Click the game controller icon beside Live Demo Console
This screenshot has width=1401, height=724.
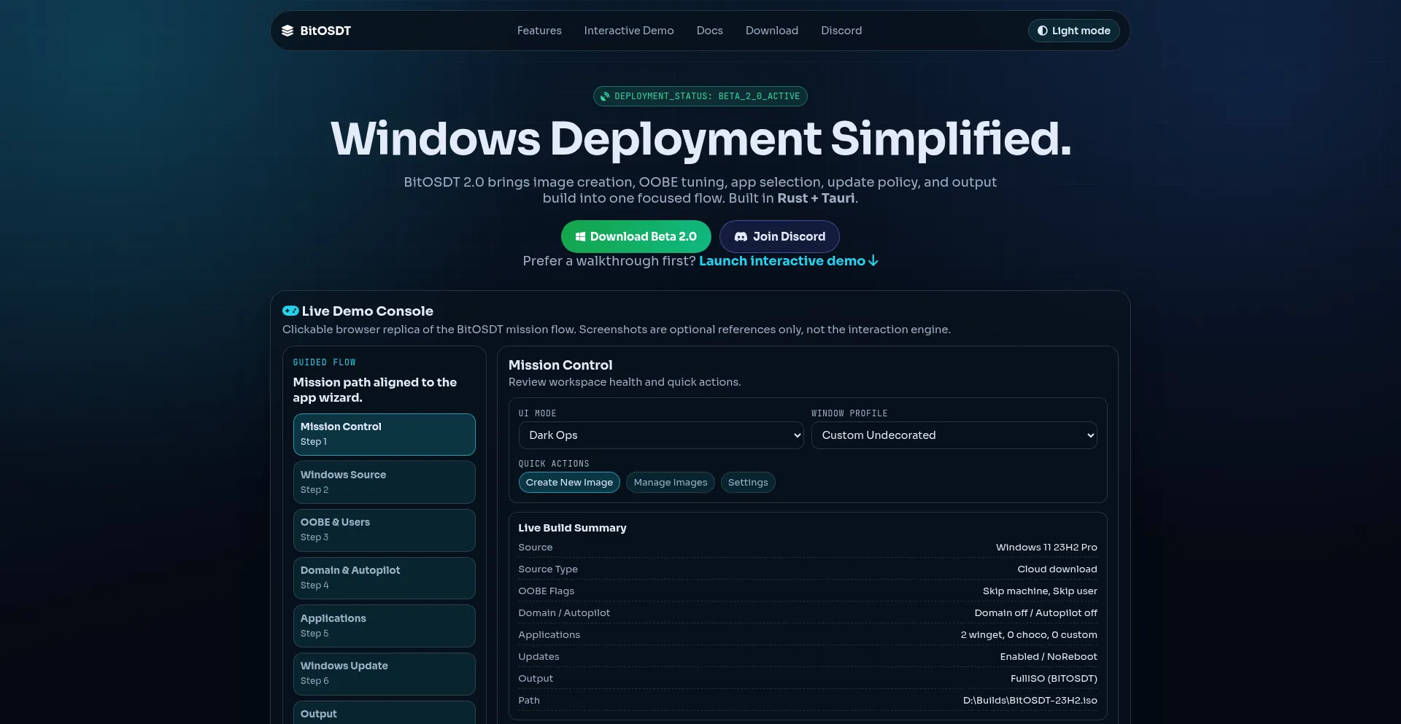(290, 311)
